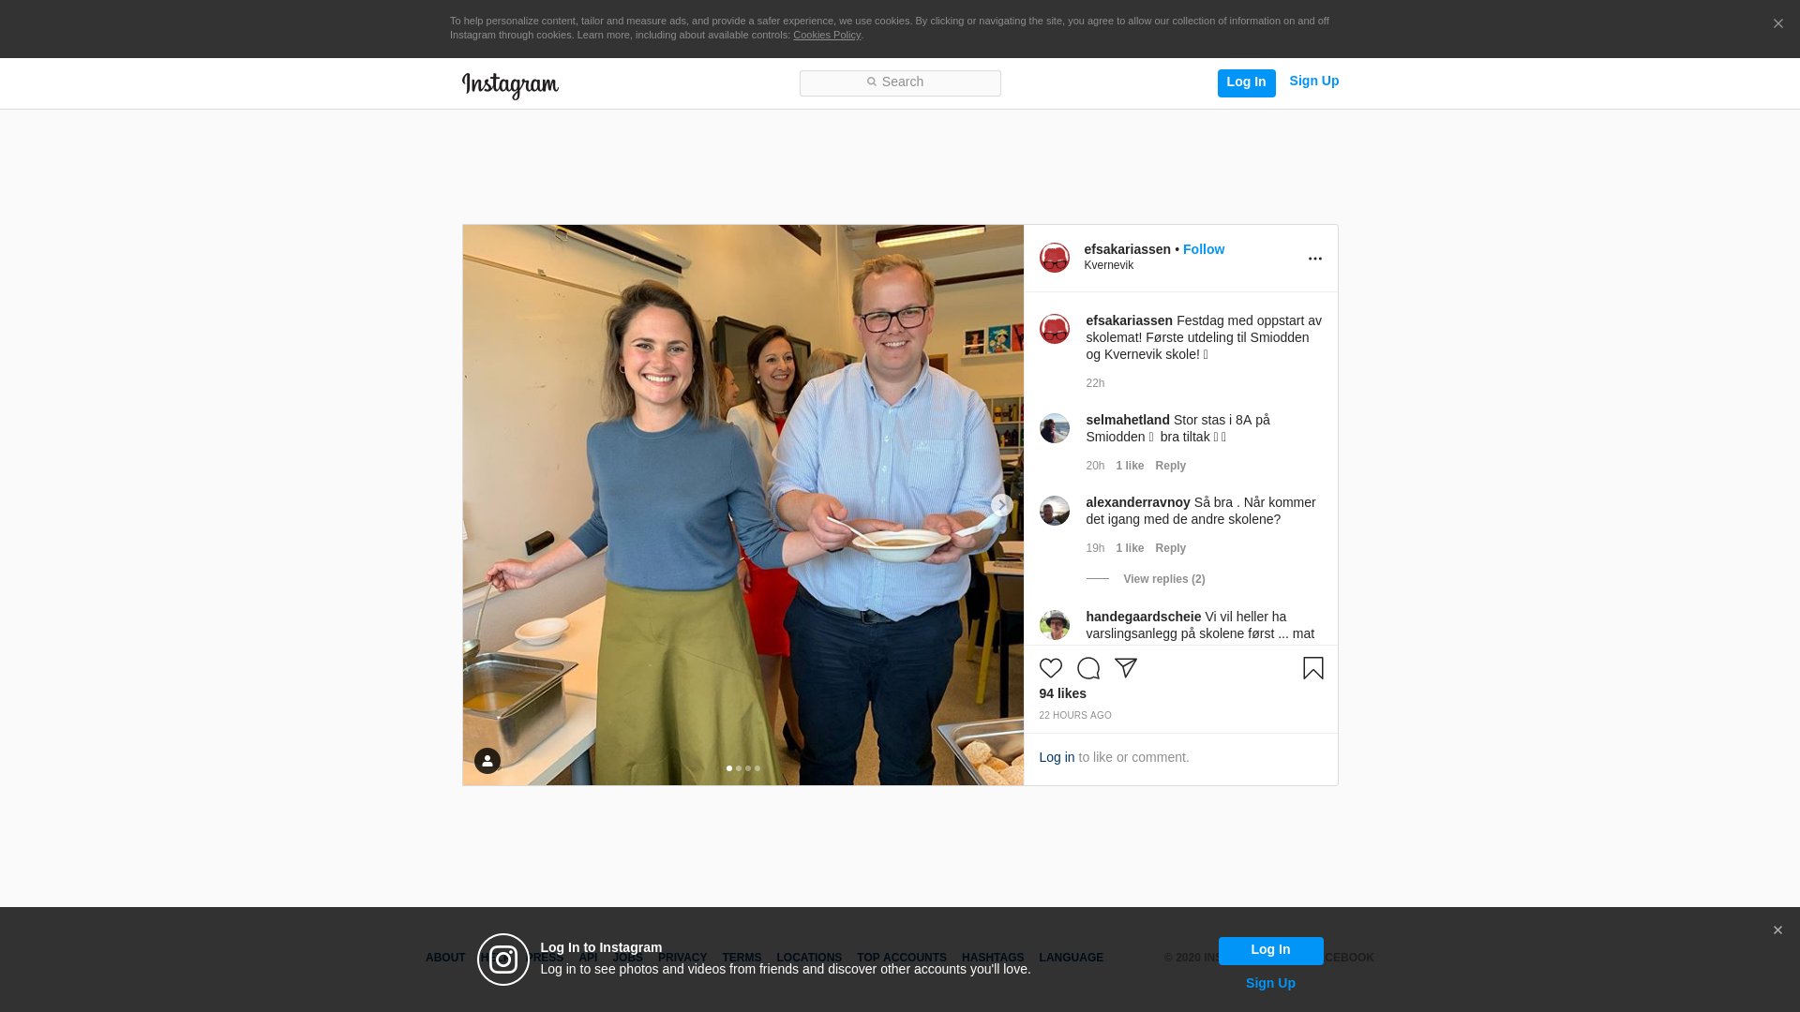Follow efsakariassen
1800x1012 pixels.
pos(1204,249)
